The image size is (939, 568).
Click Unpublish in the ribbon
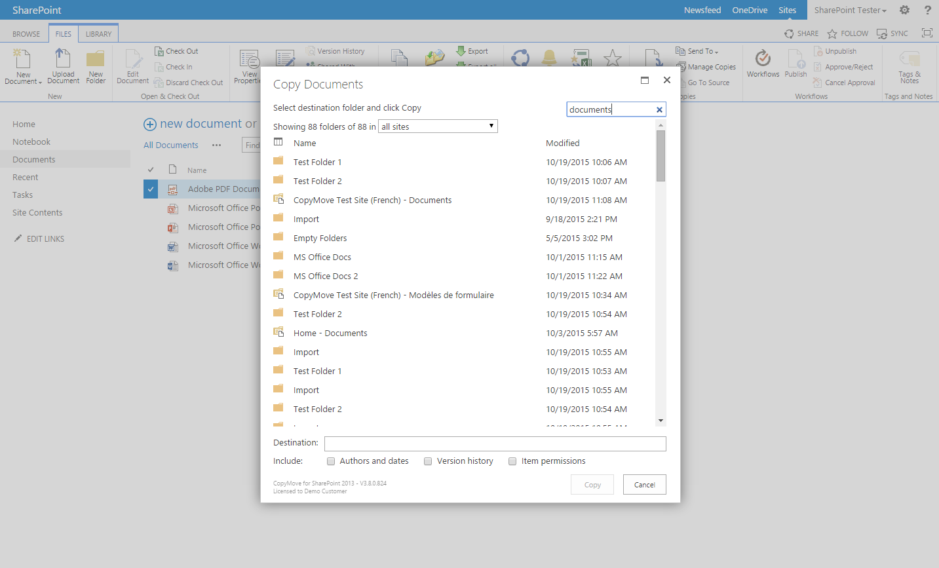tap(835, 51)
